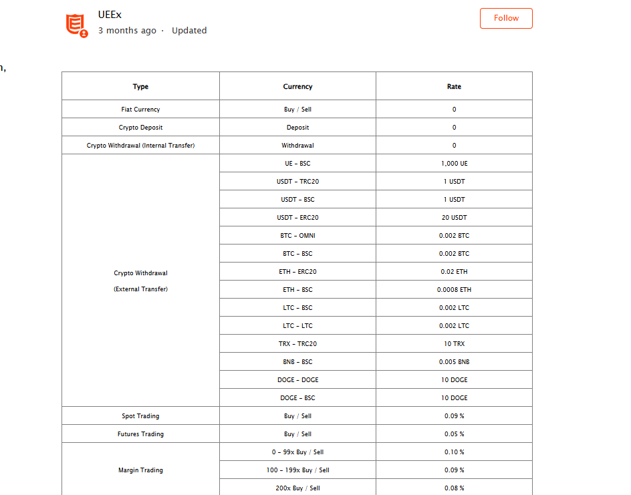The image size is (631, 495).
Task: Click the 'ETH – BSC' cell
Action: click(297, 290)
